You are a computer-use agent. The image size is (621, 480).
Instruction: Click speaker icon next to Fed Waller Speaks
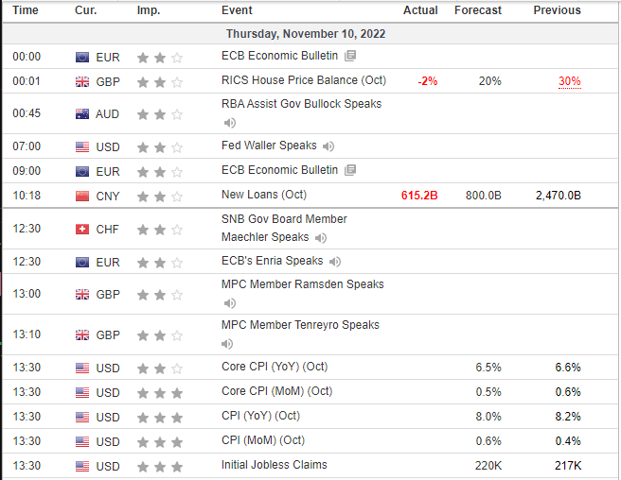[328, 146]
